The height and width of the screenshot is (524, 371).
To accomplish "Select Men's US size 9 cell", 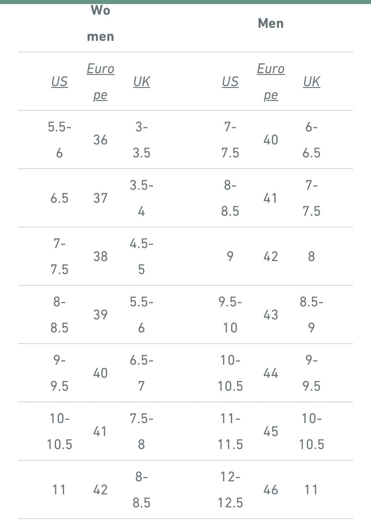I will tap(230, 257).
